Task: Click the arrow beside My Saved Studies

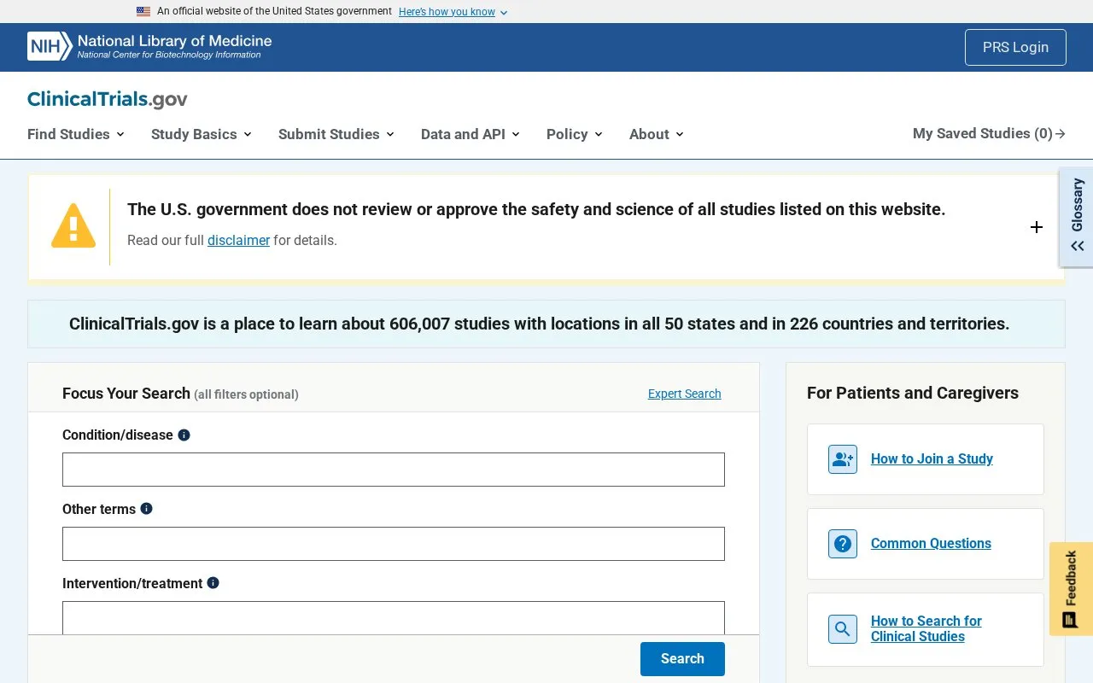Action: coord(1061,134)
